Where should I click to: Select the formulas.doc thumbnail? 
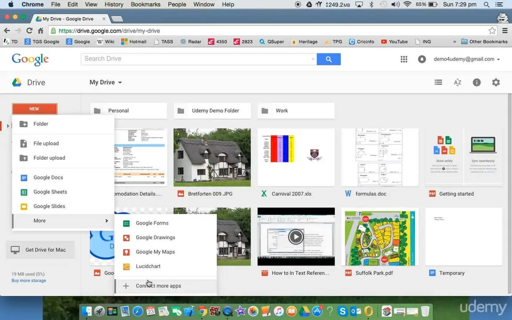tap(380, 157)
